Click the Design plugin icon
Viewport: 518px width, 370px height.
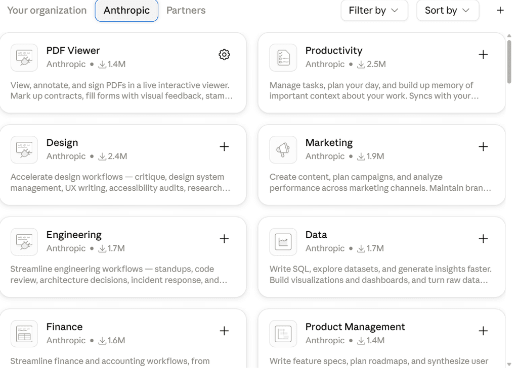(x=24, y=149)
